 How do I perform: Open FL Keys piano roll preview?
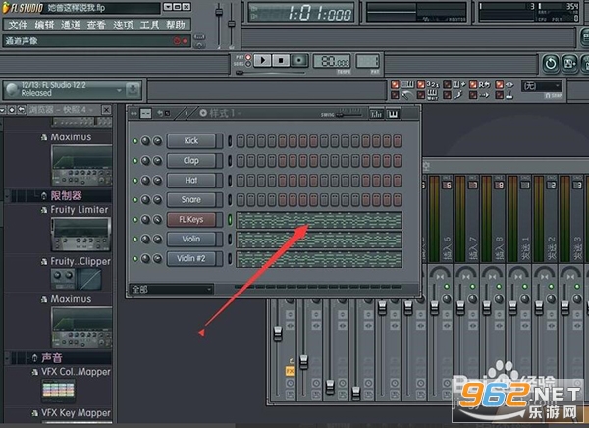coord(319,220)
